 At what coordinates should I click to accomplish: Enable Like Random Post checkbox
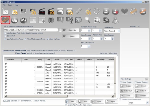(5, 33)
